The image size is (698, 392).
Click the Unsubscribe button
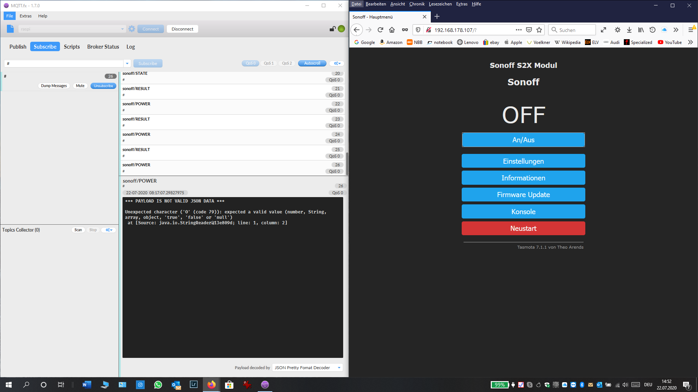[x=103, y=86]
